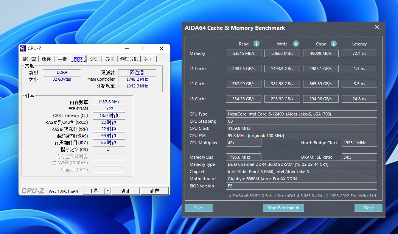Switch to the SPD tab
The image size is (398, 234).
click(93, 59)
